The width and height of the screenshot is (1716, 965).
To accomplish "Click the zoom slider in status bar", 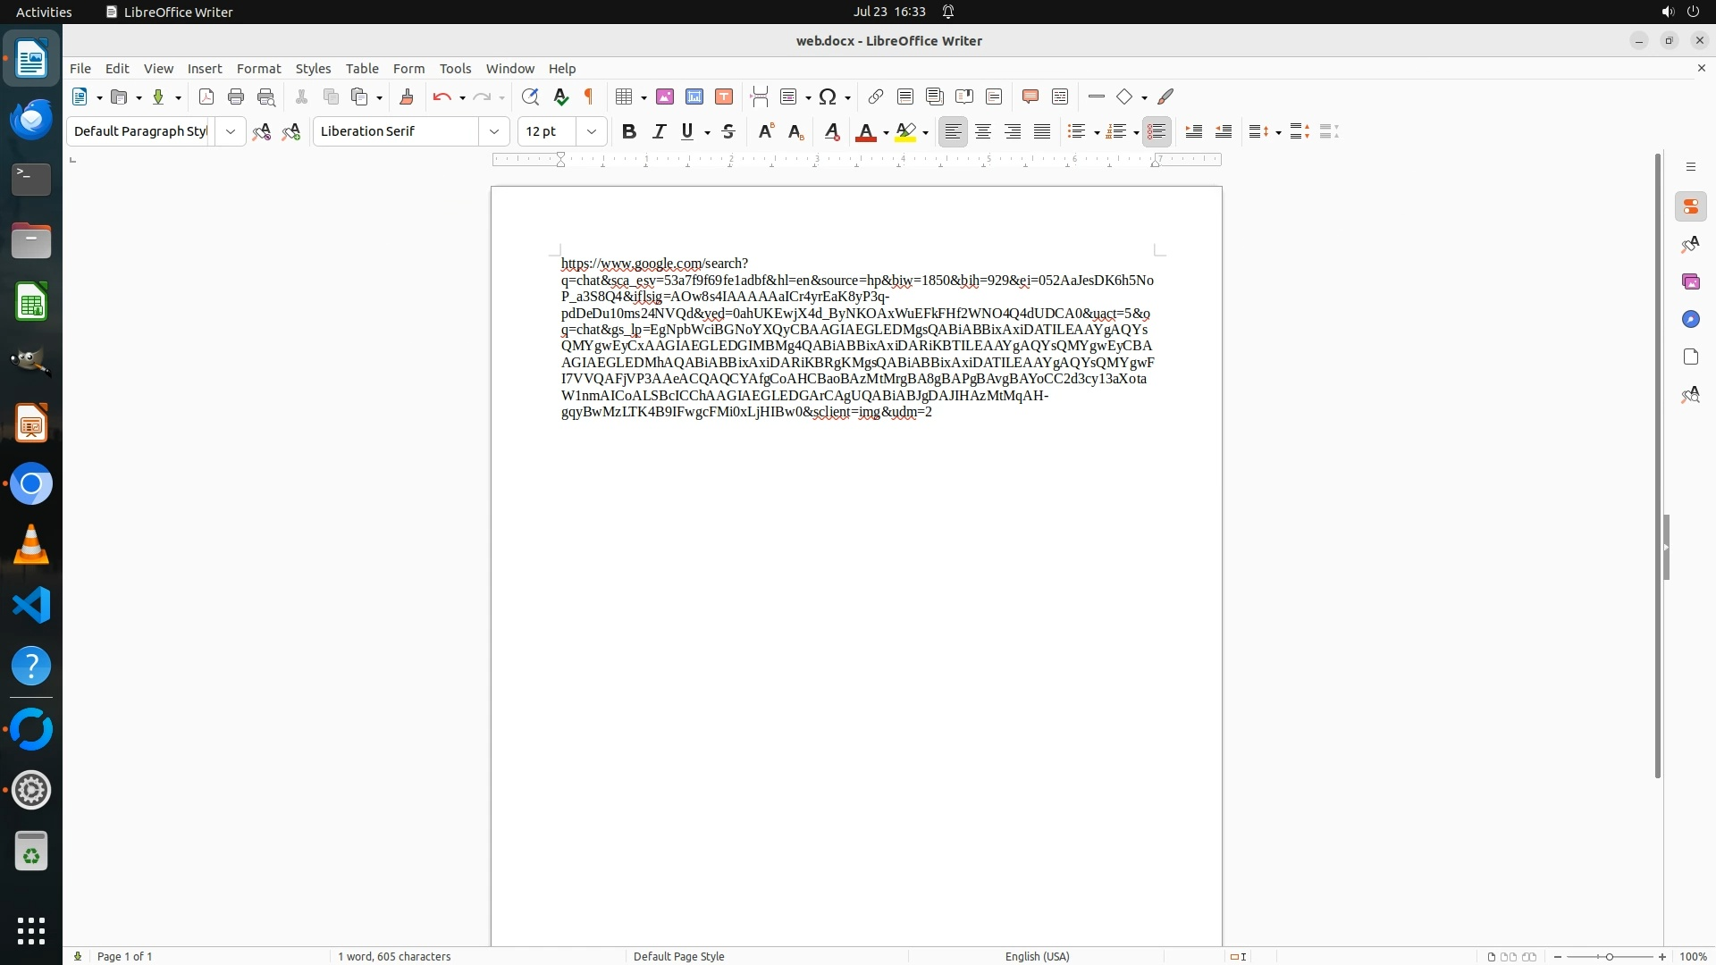I will (x=1609, y=956).
